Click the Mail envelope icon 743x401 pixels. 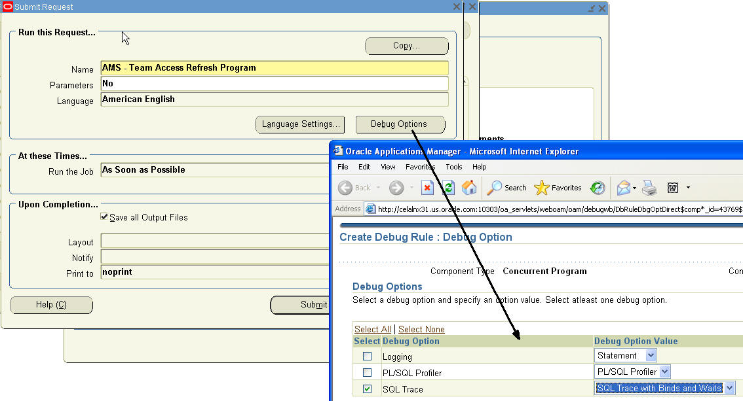pos(624,188)
